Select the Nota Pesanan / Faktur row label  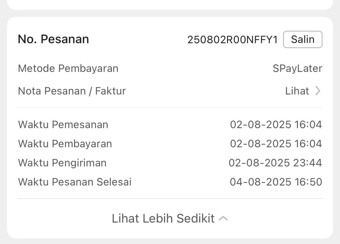(72, 91)
